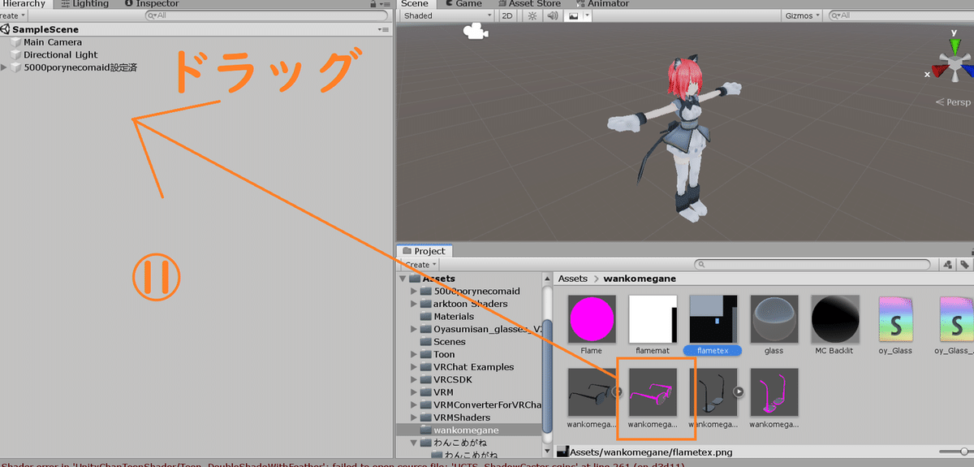The width and height of the screenshot is (974, 467).
Task: Select the SampleScene row
Action: pyautogui.click(x=195, y=29)
